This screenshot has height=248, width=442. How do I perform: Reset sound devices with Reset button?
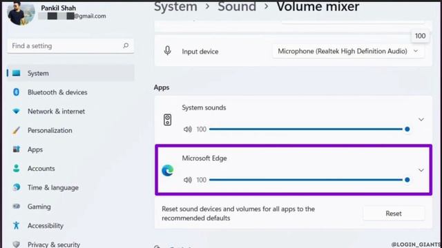[394, 214]
